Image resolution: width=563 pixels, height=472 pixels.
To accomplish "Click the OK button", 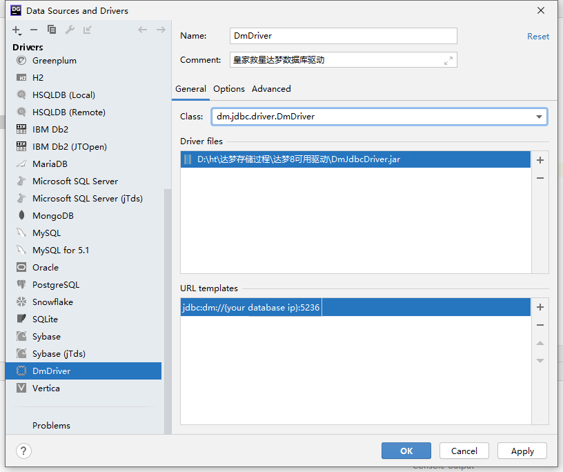I will click(406, 451).
